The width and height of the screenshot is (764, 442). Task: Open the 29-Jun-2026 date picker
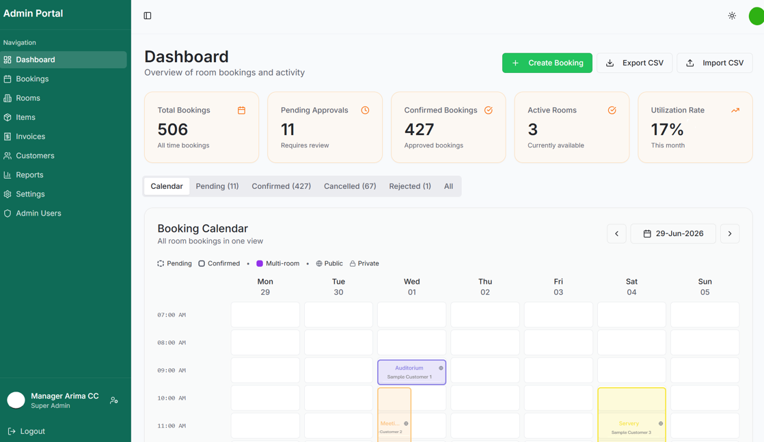[x=673, y=234]
